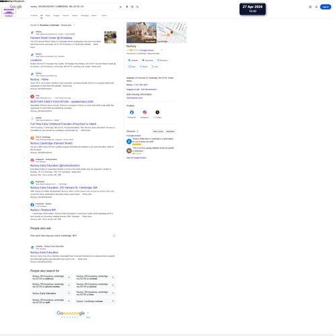Start voice search with the microphone icon
The height and width of the screenshot is (336, 336).
[x=127, y=7]
